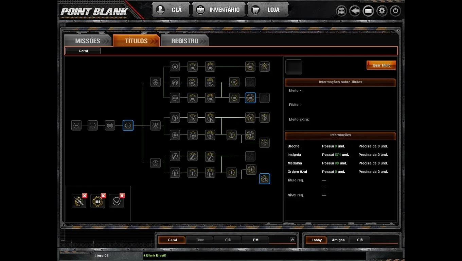Select the pistol shield badge with star
The height and width of the screenshot is (261, 462).
click(x=265, y=118)
